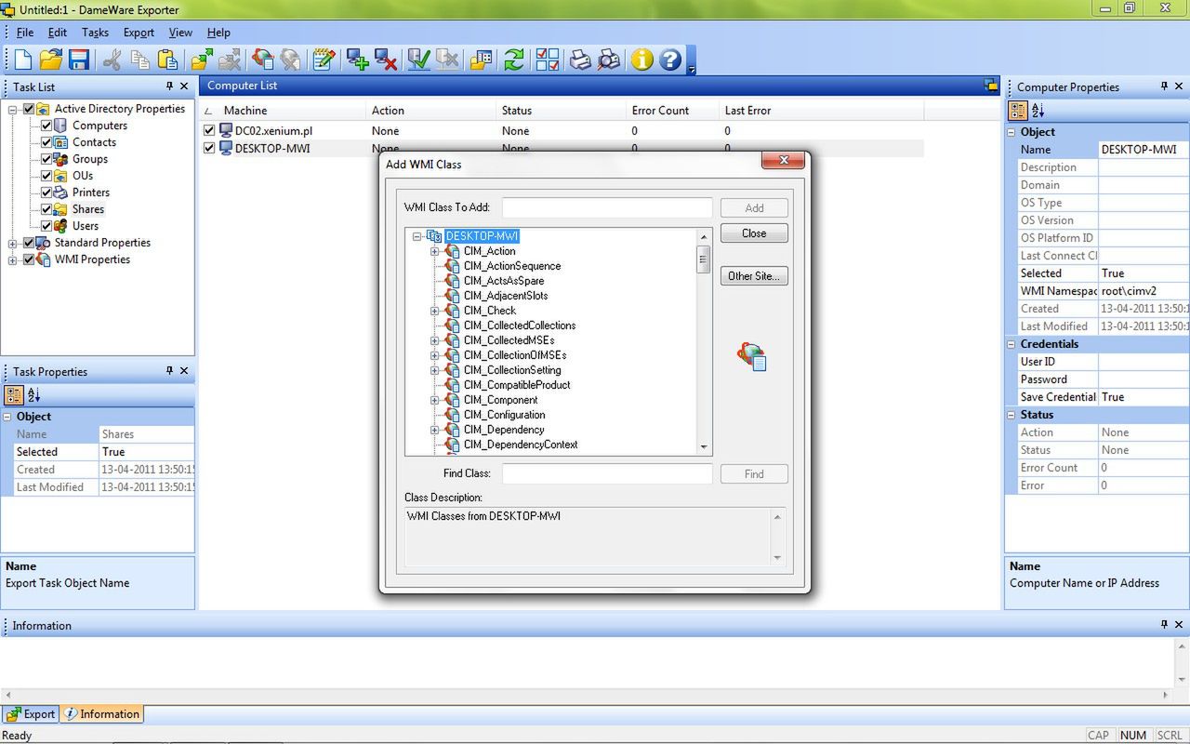
Task: Open the toolbar options dropdown arrow
Action: (x=691, y=69)
